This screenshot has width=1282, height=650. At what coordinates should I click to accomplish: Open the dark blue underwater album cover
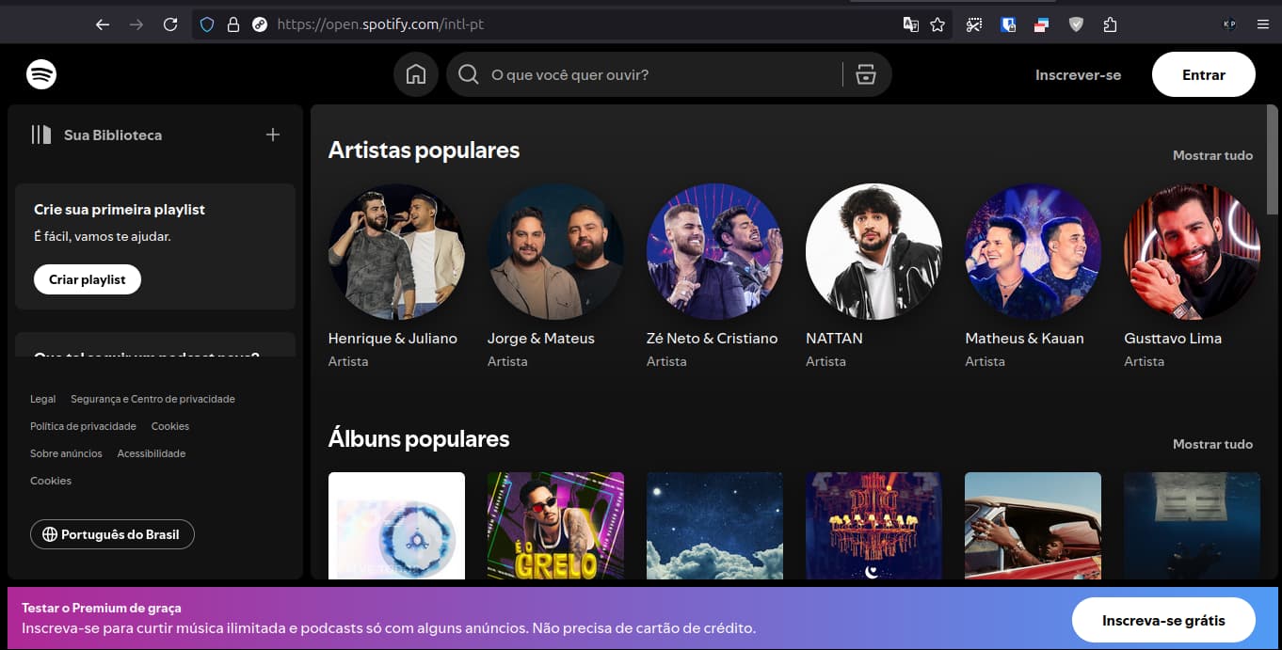pos(1192,525)
